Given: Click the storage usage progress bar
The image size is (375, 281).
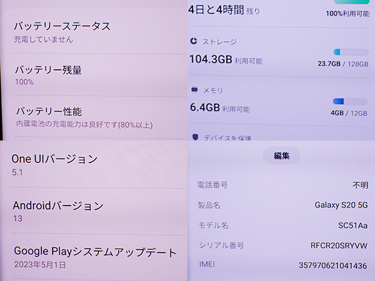Looking at the screenshot, I should pos(350,52).
